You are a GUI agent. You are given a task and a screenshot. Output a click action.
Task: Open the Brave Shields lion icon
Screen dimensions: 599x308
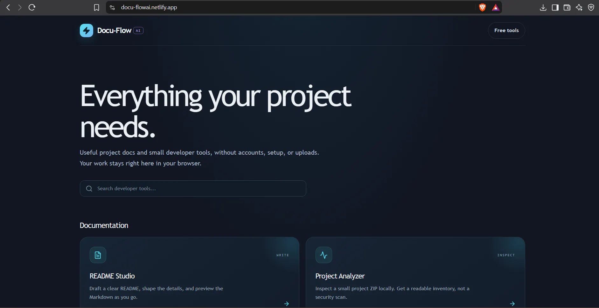point(482,7)
